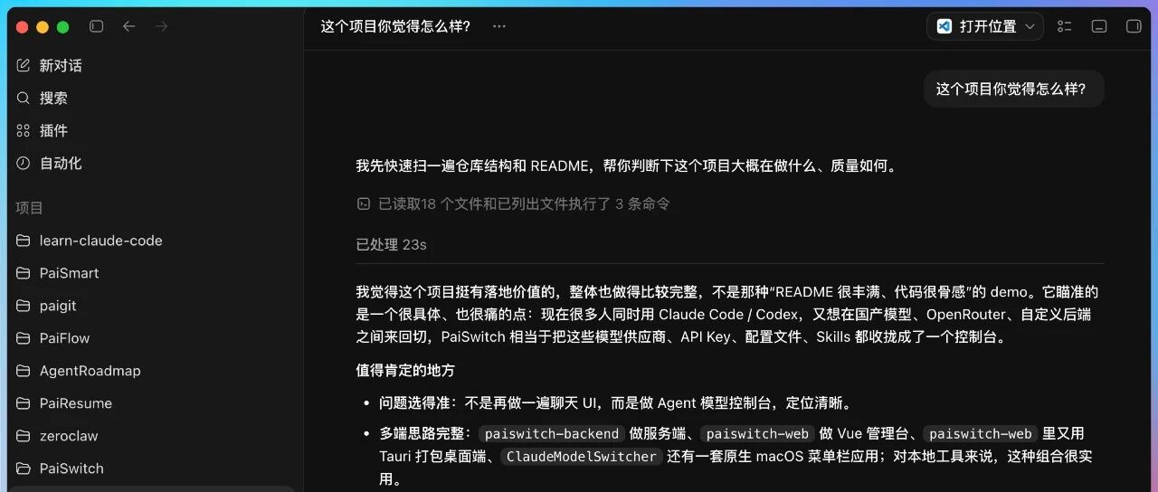Click the 项目 section header
Screen dimensions: 1158x492
pos(29,208)
